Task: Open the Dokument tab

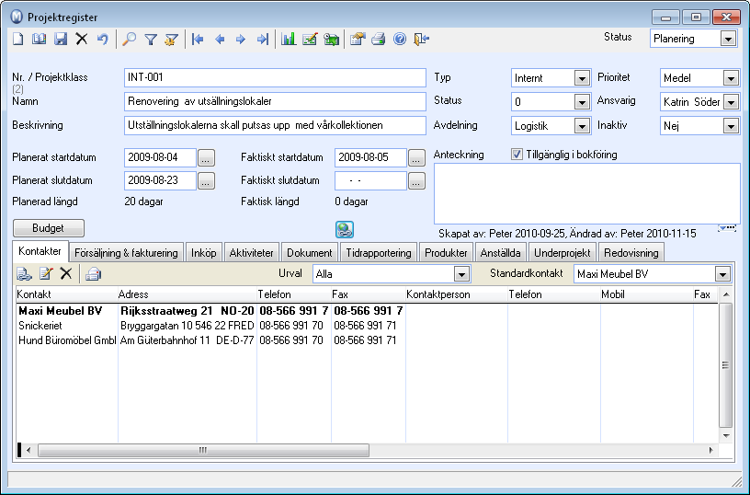Action: point(310,253)
